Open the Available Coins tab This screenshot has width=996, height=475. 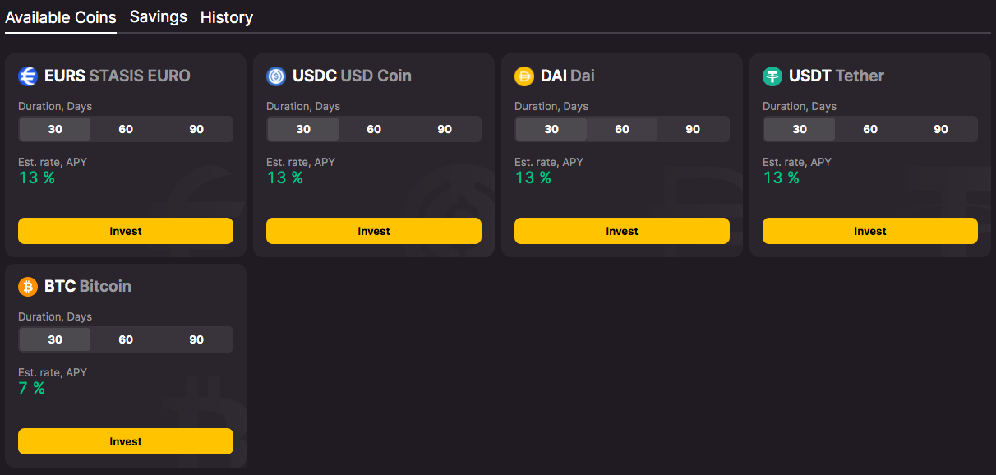pyautogui.click(x=61, y=17)
